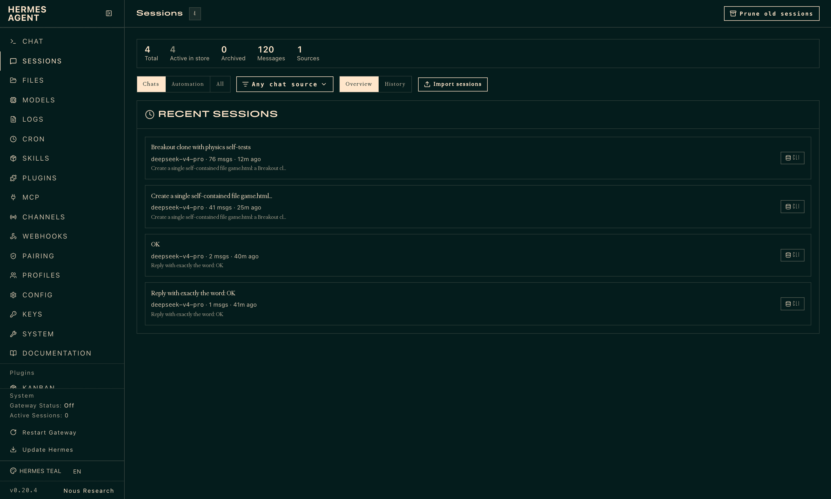Image resolution: width=831 pixels, height=499 pixels.
Task: Click the Active in store statistic
Action: (x=190, y=54)
